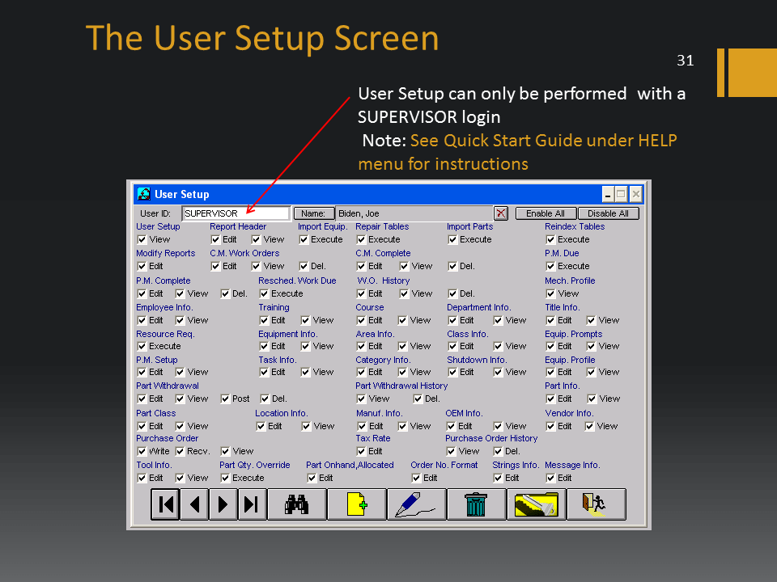Click the Employee Info. label
Viewport: 777px width, 582px height.
[x=164, y=307]
